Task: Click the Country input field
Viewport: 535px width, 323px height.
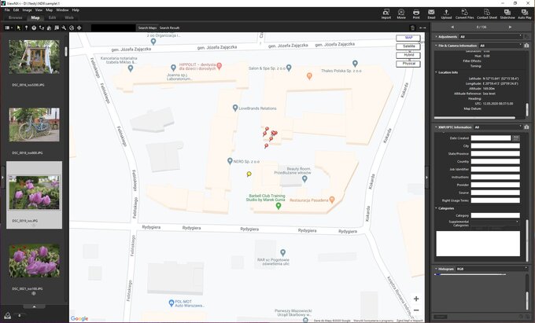Action: click(x=495, y=162)
